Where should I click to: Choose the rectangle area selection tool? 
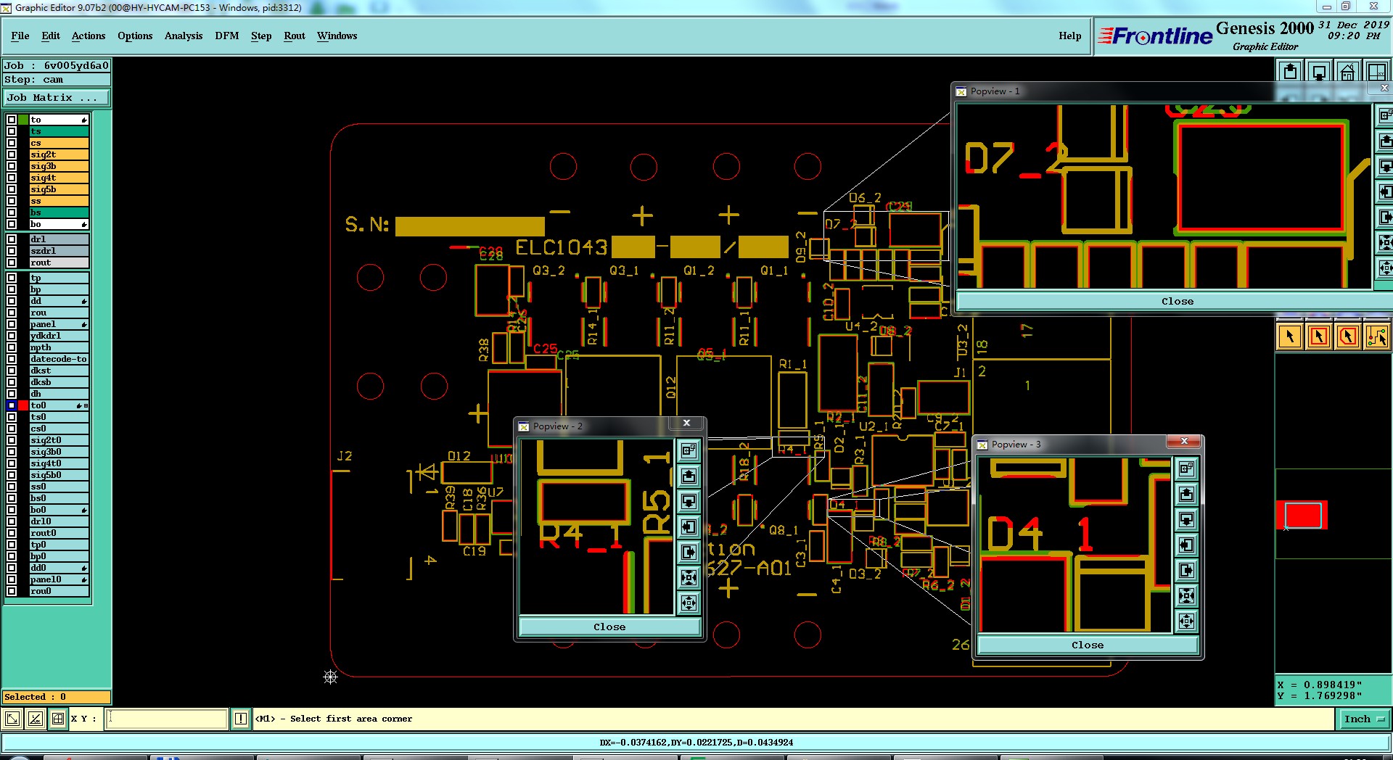(1319, 336)
